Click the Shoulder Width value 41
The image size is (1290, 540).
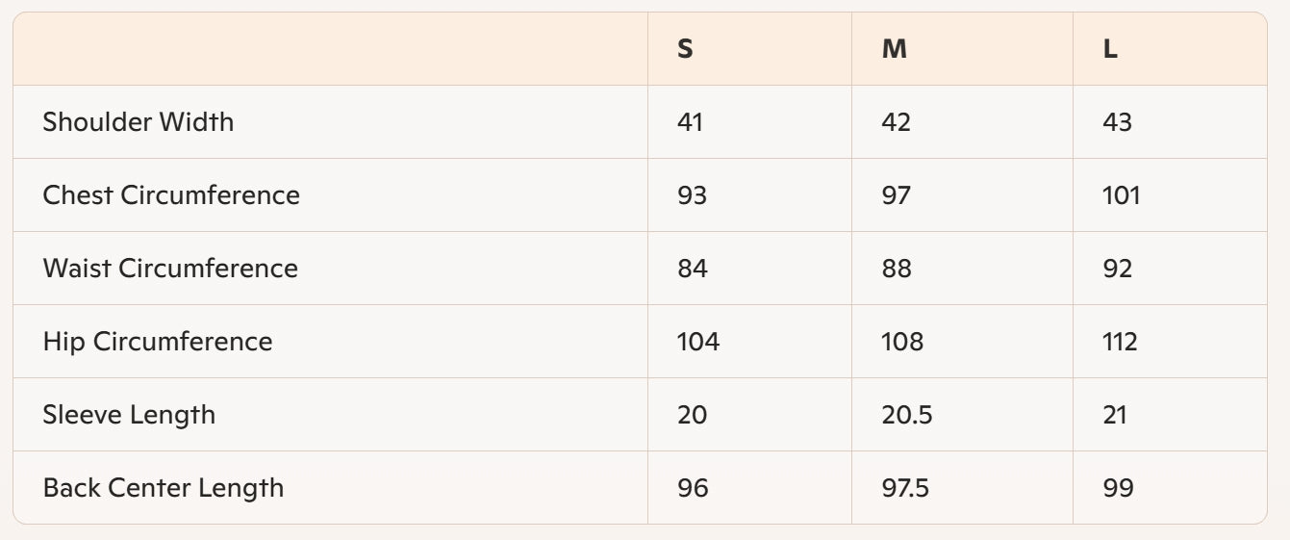[691, 122]
